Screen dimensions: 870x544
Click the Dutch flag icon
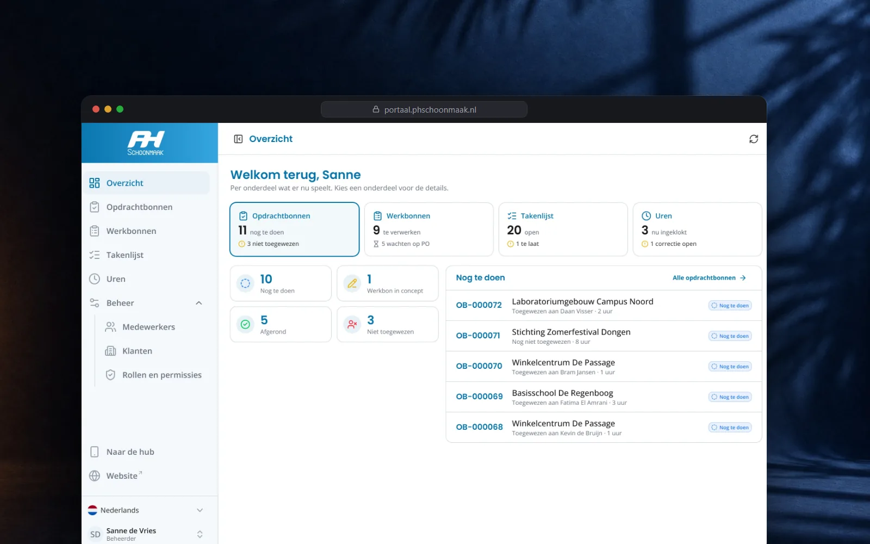click(x=92, y=510)
